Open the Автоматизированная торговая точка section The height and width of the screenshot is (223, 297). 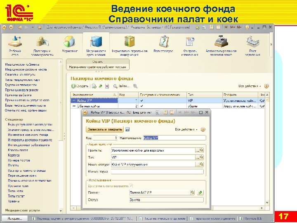coord(221,46)
